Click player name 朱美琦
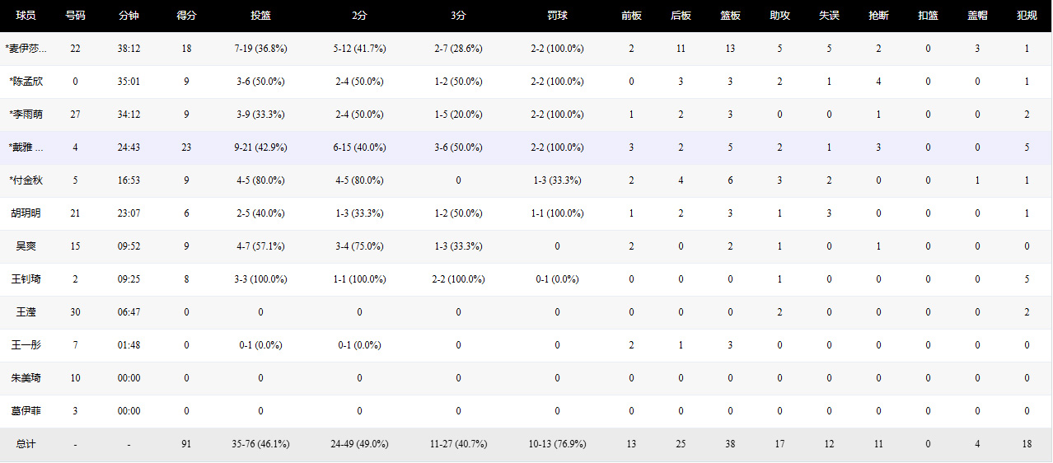Screen dimensions: 1053x463 26,378
